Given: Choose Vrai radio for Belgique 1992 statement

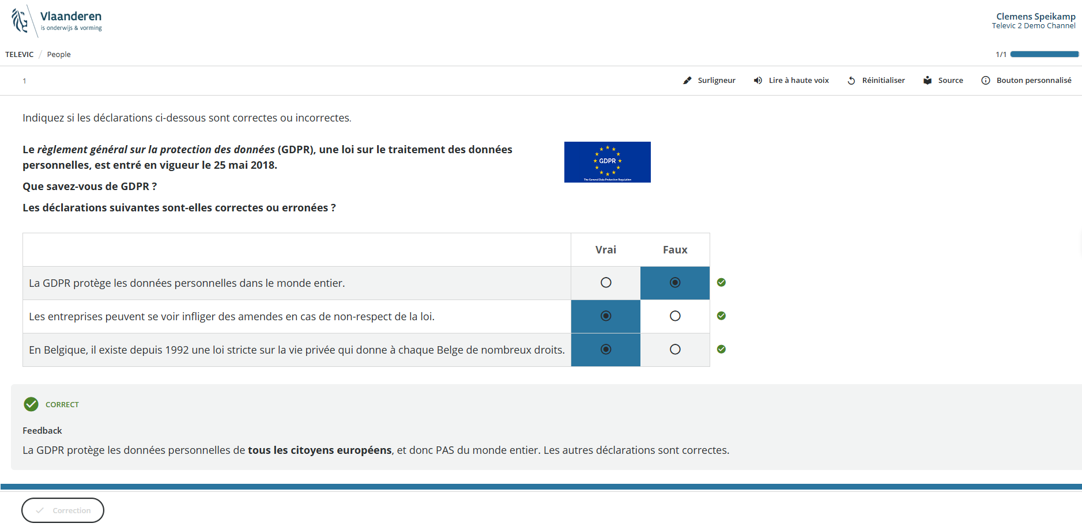Looking at the screenshot, I should click(x=606, y=350).
